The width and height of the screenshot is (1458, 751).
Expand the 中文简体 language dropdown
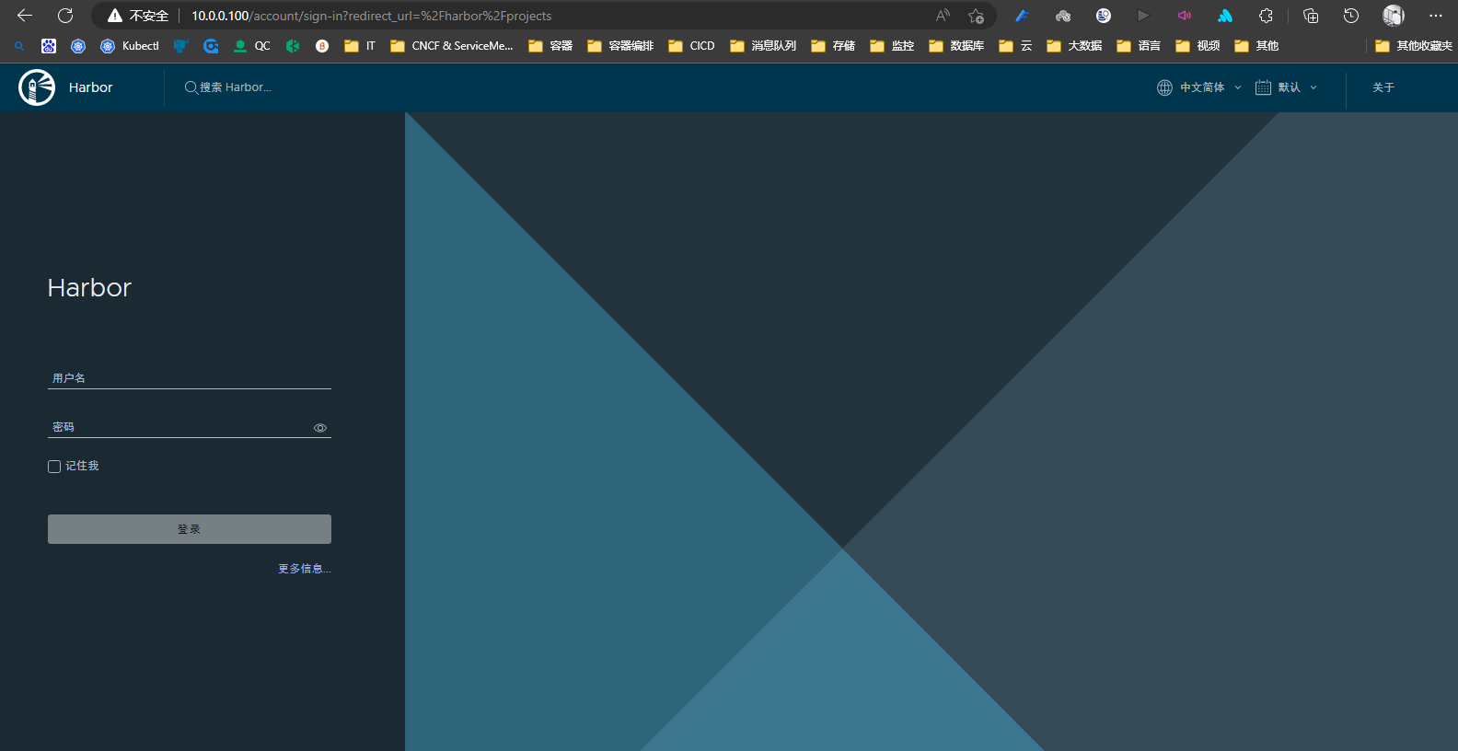[1199, 87]
